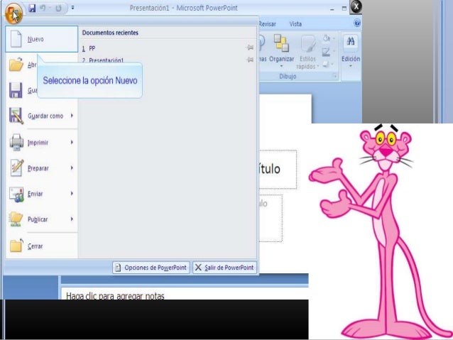Click the slide subtitle placeholder
This screenshot has height=340, width=453.
(271, 218)
